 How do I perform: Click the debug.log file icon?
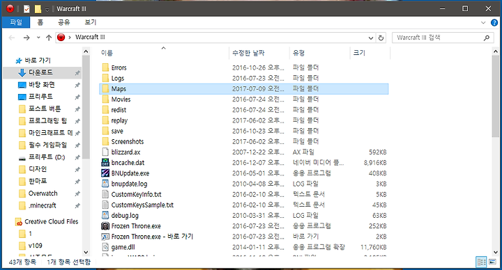[105, 215]
